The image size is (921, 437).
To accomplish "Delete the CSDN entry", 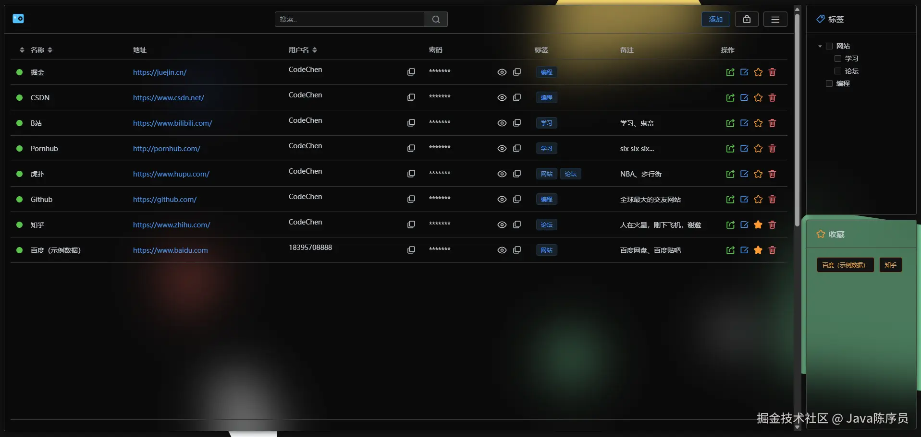I will pos(772,97).
